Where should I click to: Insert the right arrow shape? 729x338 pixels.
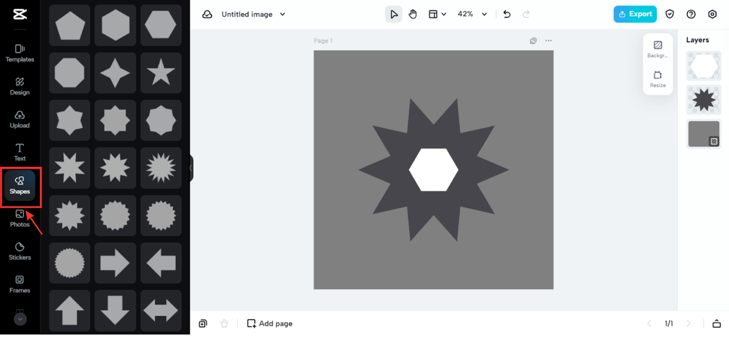coord(115,264)
